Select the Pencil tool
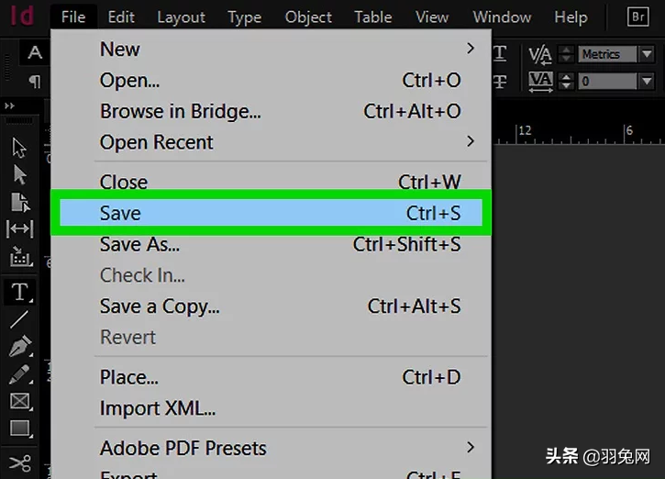The height and width of the screenshot is (479, 665). point(19,374)
